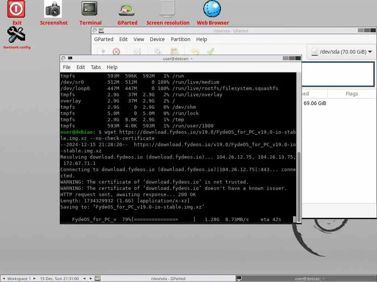Viewport: 377px width, 282px height.
Task: Click the GParted disk graphic partition box
Action: coord(338,74)
